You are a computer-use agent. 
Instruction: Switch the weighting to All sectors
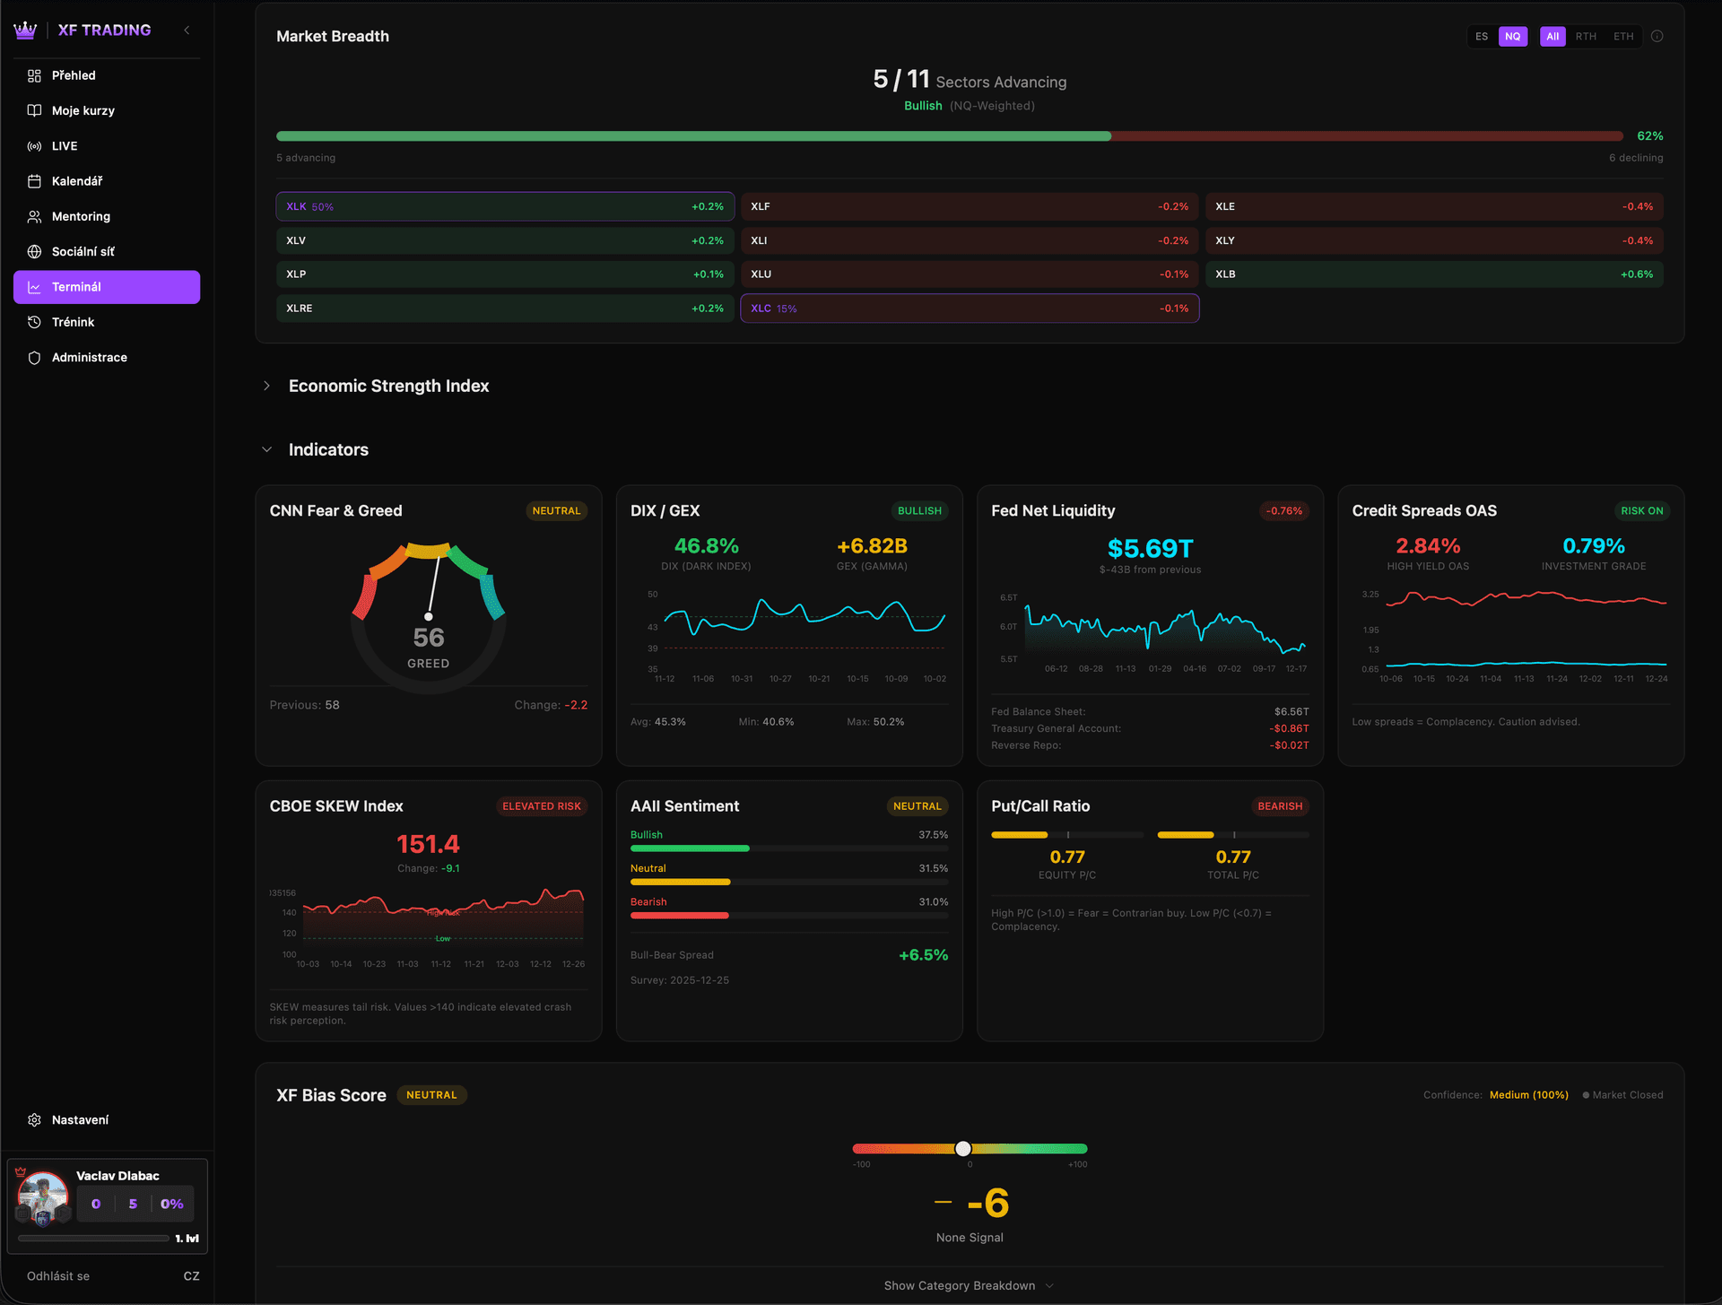coord(1552,36)
